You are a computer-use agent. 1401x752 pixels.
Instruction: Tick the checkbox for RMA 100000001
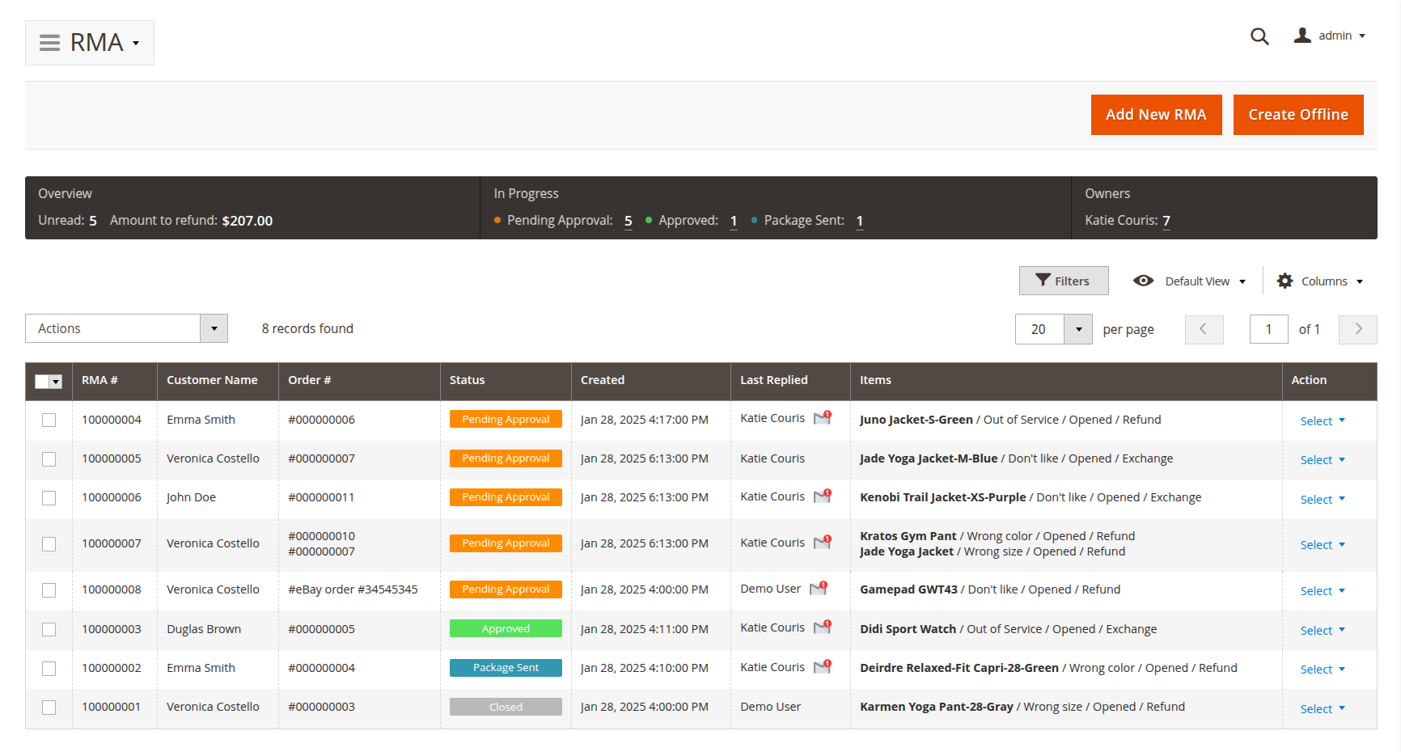tap(49, 708)
